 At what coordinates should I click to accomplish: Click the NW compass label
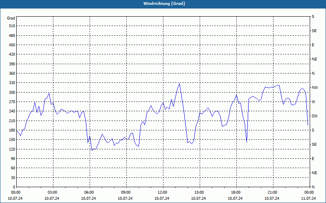coord(315,88)
